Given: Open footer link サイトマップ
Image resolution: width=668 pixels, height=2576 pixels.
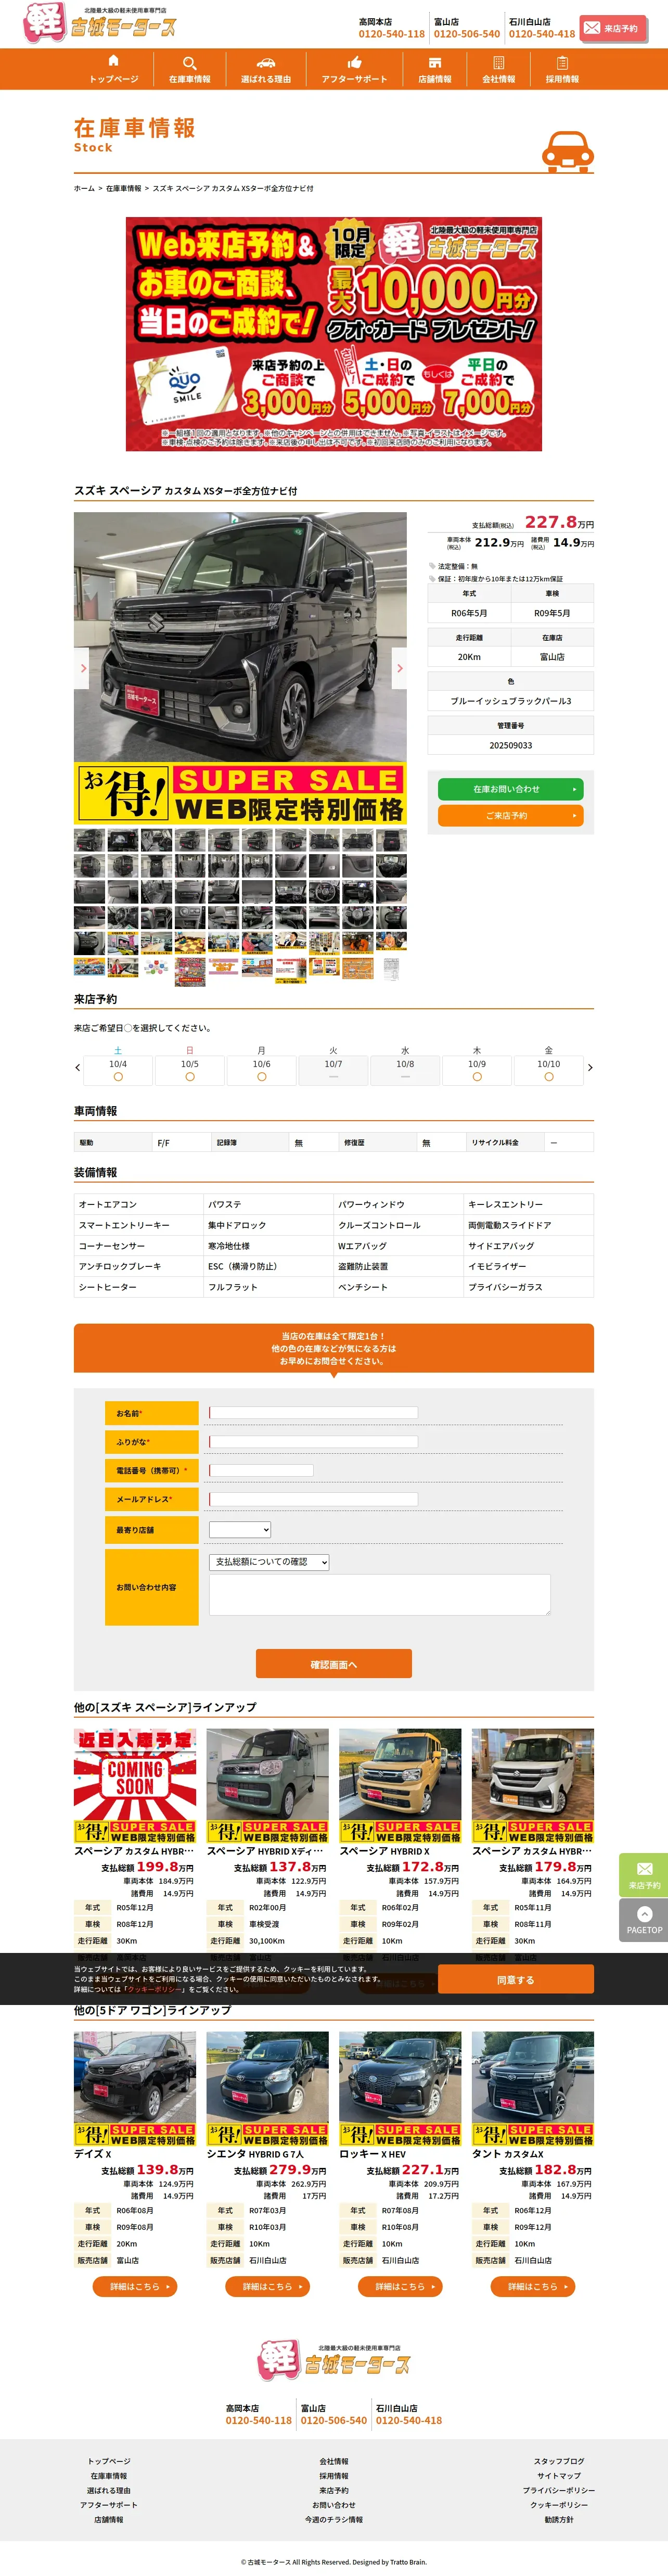Looking at the screenshot, I should coord(559,2476).
